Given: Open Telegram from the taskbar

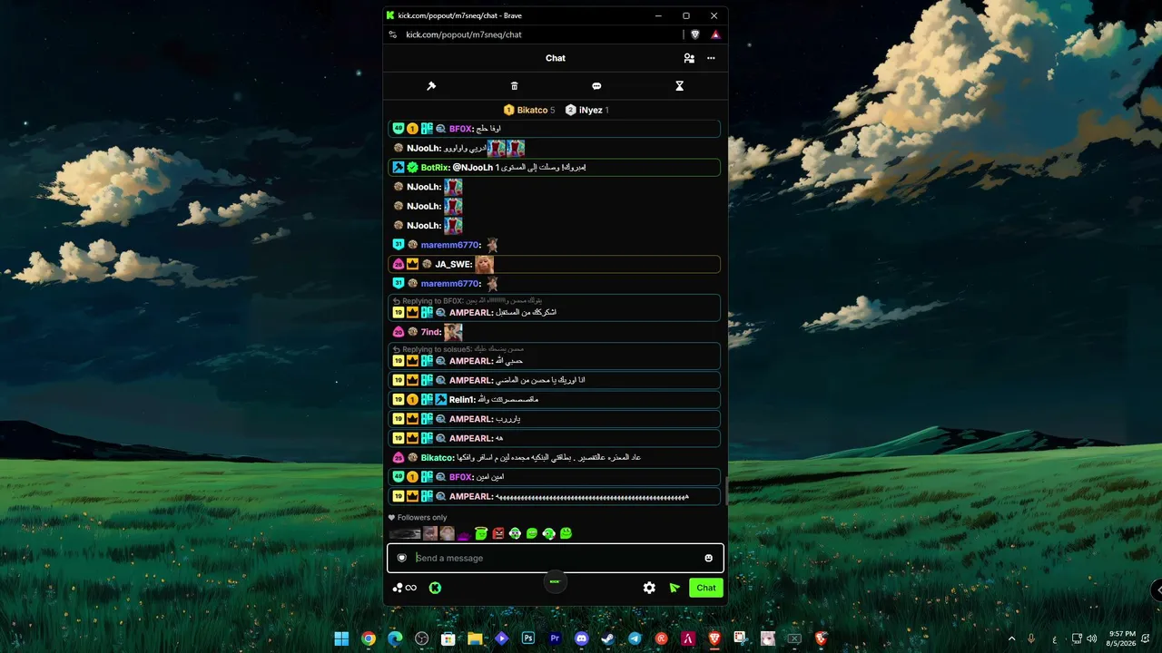Looking at the screenshot, I should coord(635,638).
